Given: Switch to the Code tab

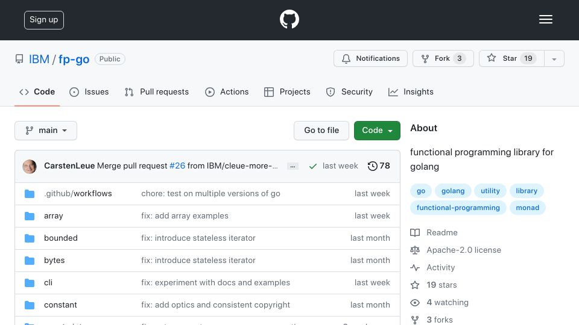Looking at the screenshot, I should pos(37,91).
